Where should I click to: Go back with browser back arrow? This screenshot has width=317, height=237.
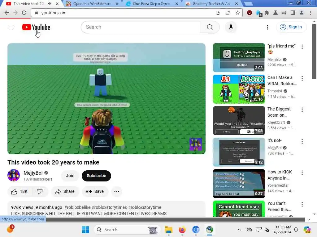(x=7, y=13)
